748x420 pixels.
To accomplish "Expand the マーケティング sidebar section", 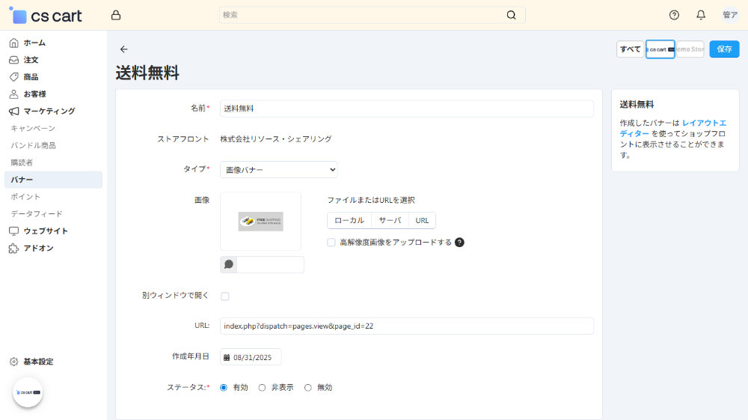I will [49, 111].
